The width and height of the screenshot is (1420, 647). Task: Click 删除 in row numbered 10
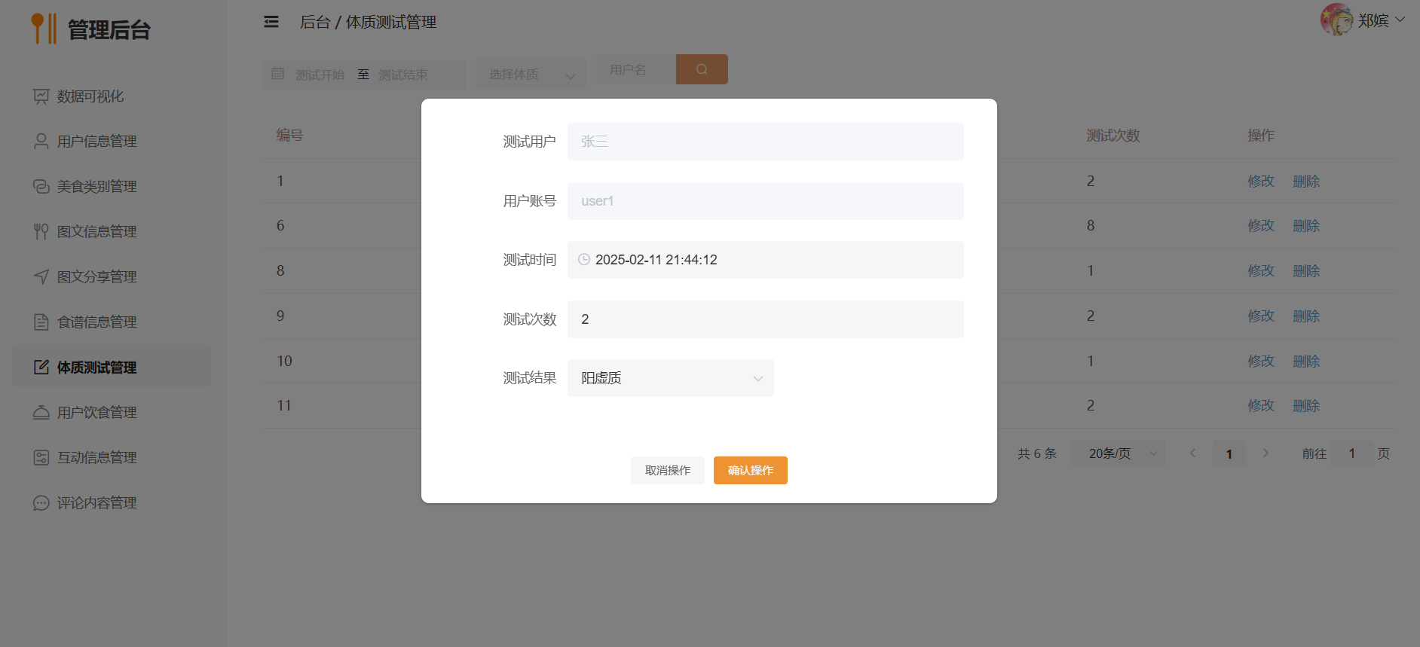[1306, 362]
